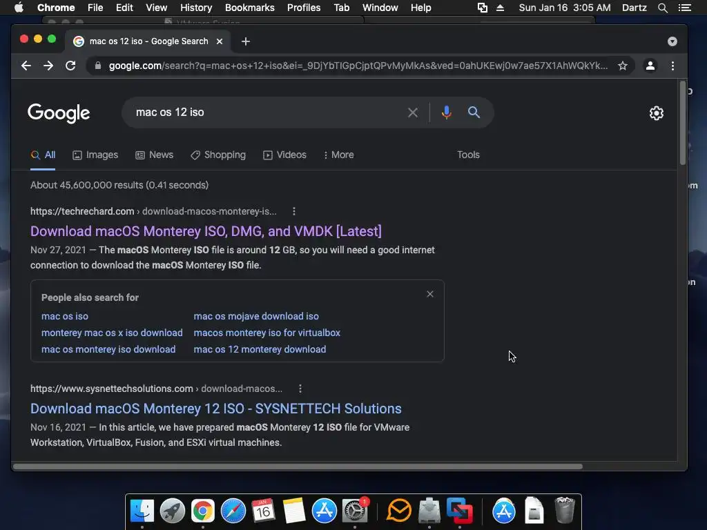Bookmark this page with the star icon
This screenshot has height=530, width=707.
(623, 66)
